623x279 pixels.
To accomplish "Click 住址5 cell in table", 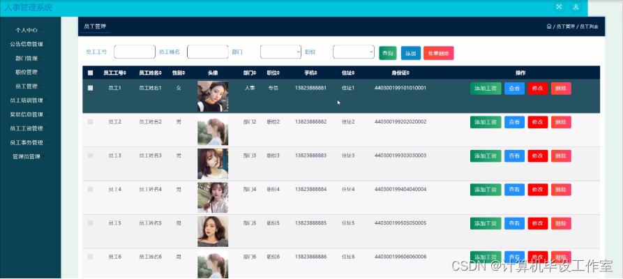I will point(348,223).
